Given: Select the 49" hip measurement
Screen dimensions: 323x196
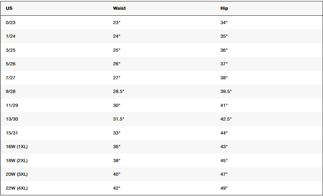Looking at the screenshot, I should 224,188.
